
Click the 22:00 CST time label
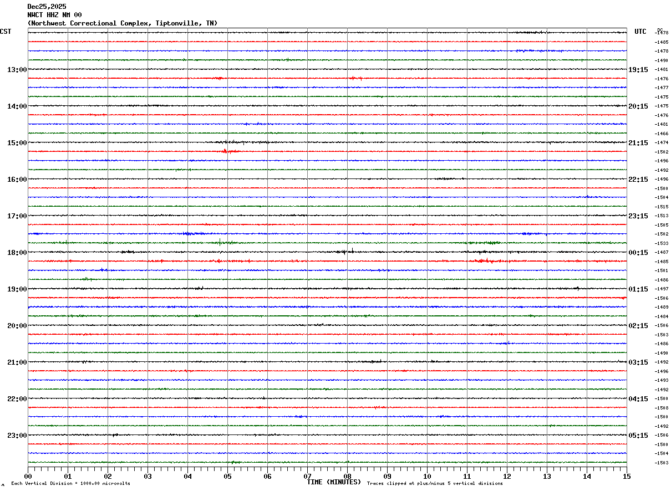(x=17, y=399)
